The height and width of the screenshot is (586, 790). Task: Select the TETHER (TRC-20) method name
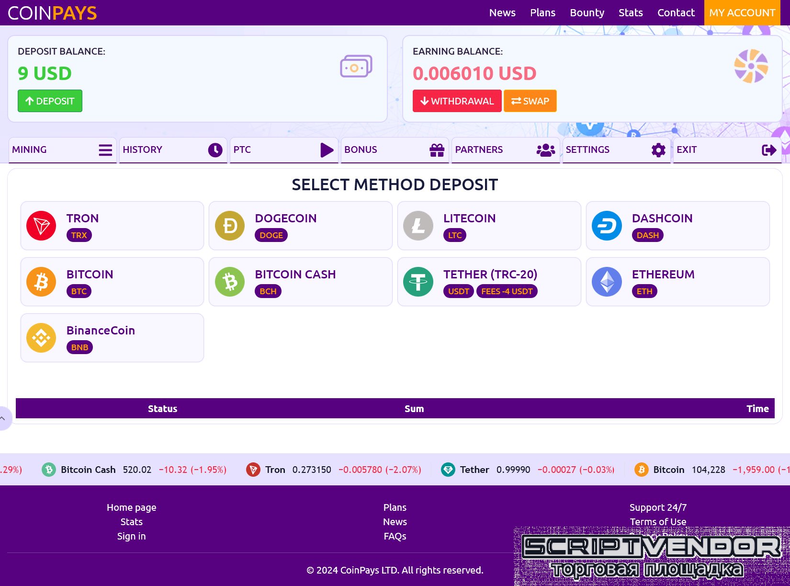[x=490, y=275]
